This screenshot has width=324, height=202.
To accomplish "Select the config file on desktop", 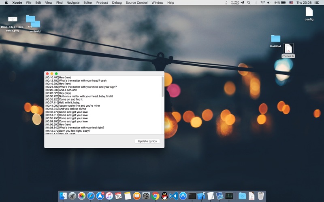I will tap(309, 14).
